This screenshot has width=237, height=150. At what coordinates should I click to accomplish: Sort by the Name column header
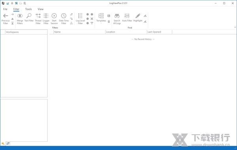[x=79, y=32]
